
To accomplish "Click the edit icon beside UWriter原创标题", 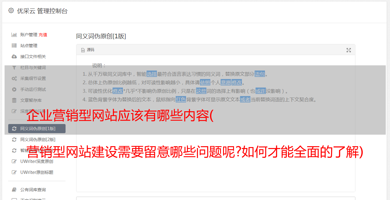I will click(x=14, y=172).
